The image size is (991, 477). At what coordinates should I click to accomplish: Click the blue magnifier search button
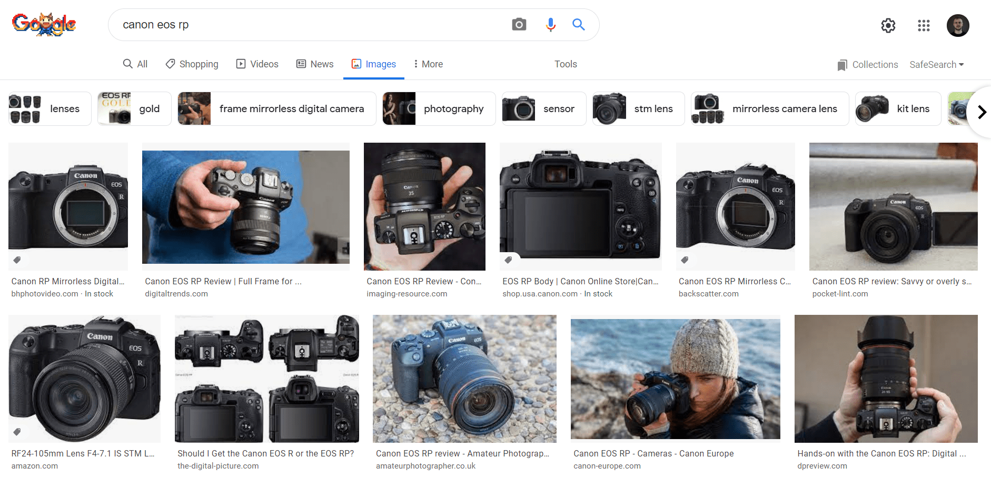click(578, 24)
